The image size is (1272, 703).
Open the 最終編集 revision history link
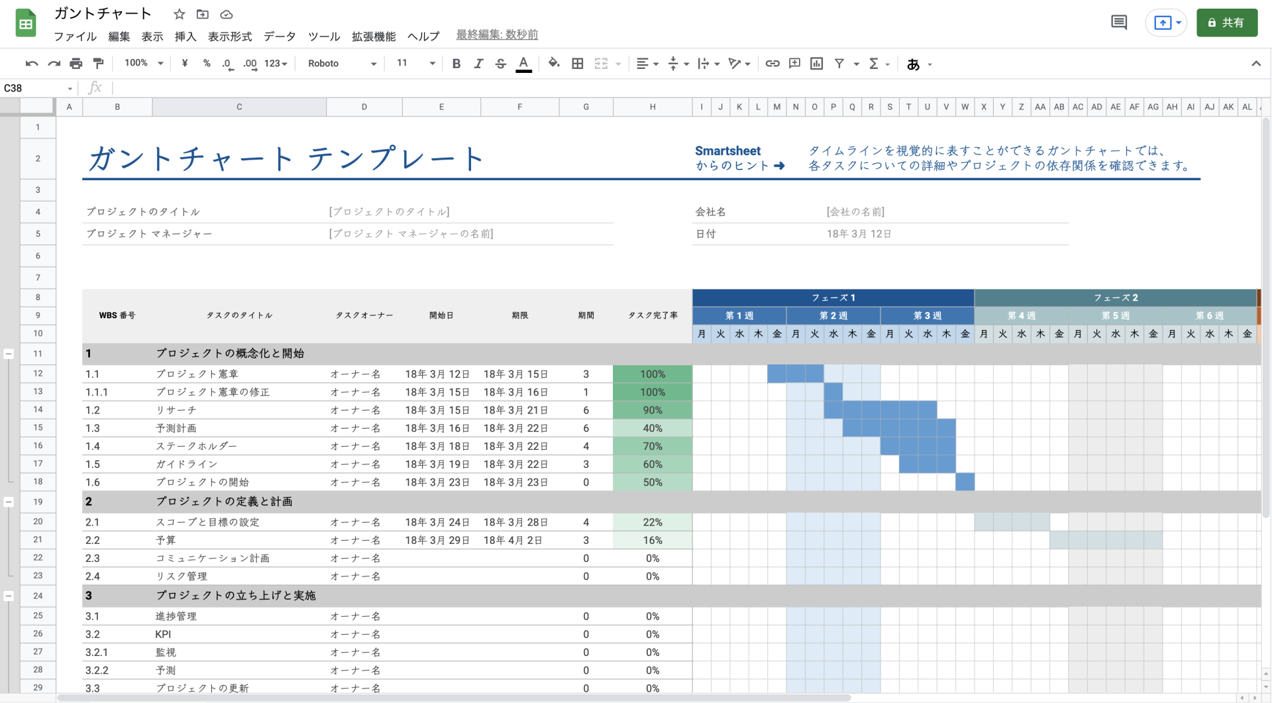pyautogui.click(x=496, y=34)
